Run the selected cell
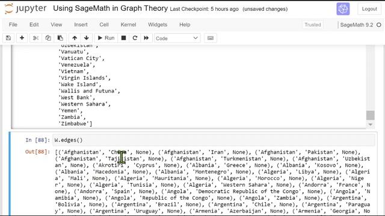The width and height of the screenshot is (385, 216). tap(106, 38)
